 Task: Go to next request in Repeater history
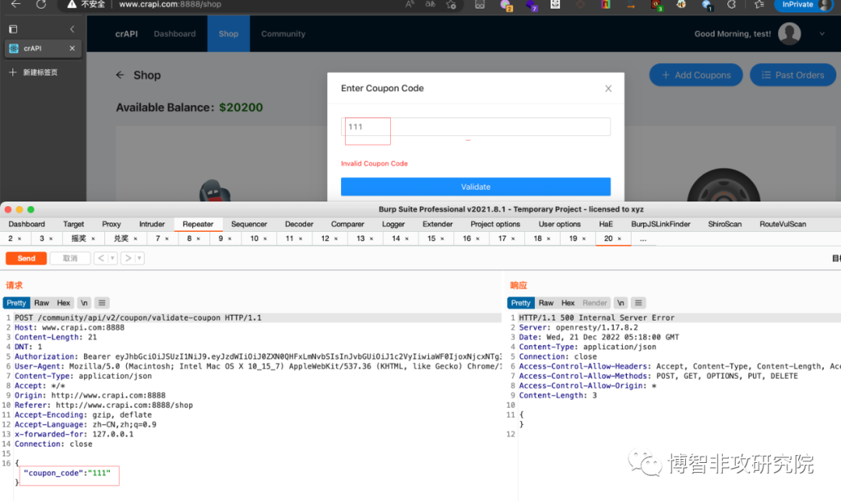pyautogui.click(x=128, y=258)
